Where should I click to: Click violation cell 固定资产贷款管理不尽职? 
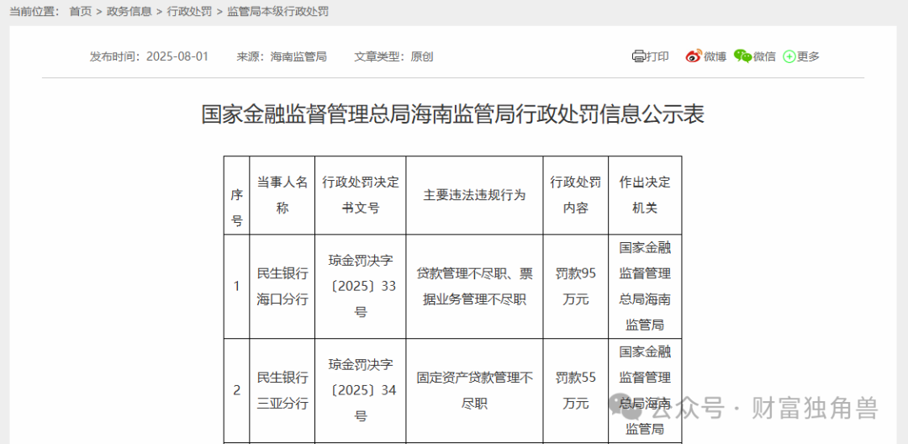point(474,391)
